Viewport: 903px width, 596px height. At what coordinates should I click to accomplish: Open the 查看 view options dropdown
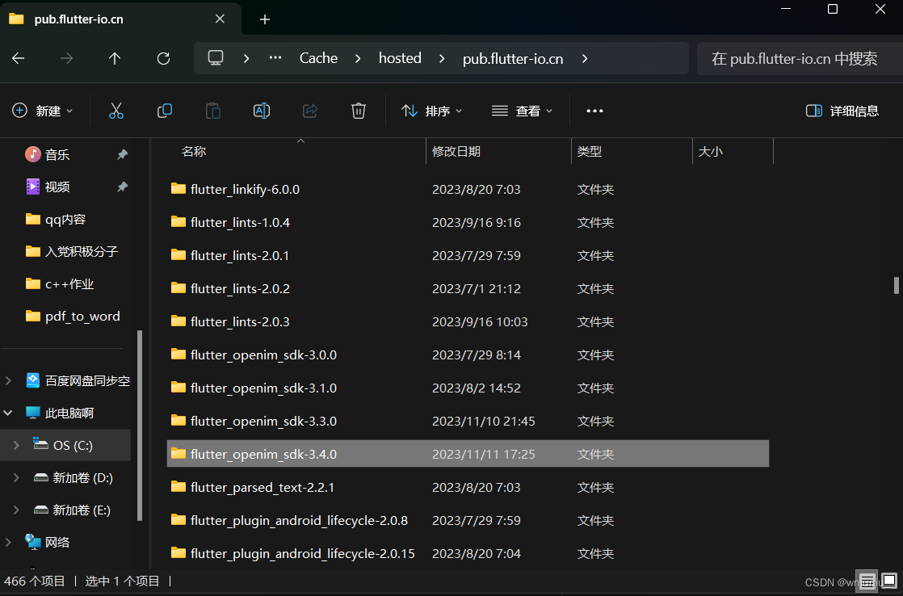[x=522, y=111]
